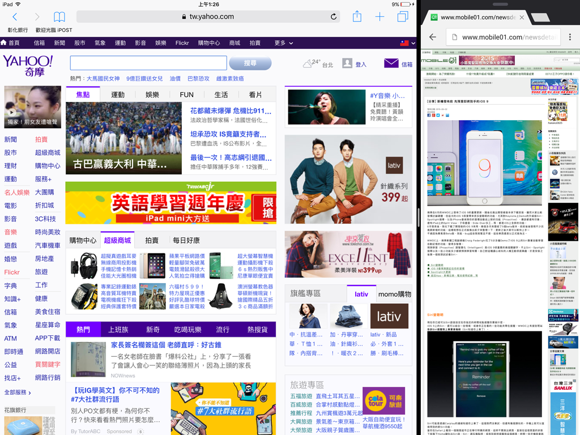
Task: Click hot search 大馬國民女神
Action: coord(103,78)
